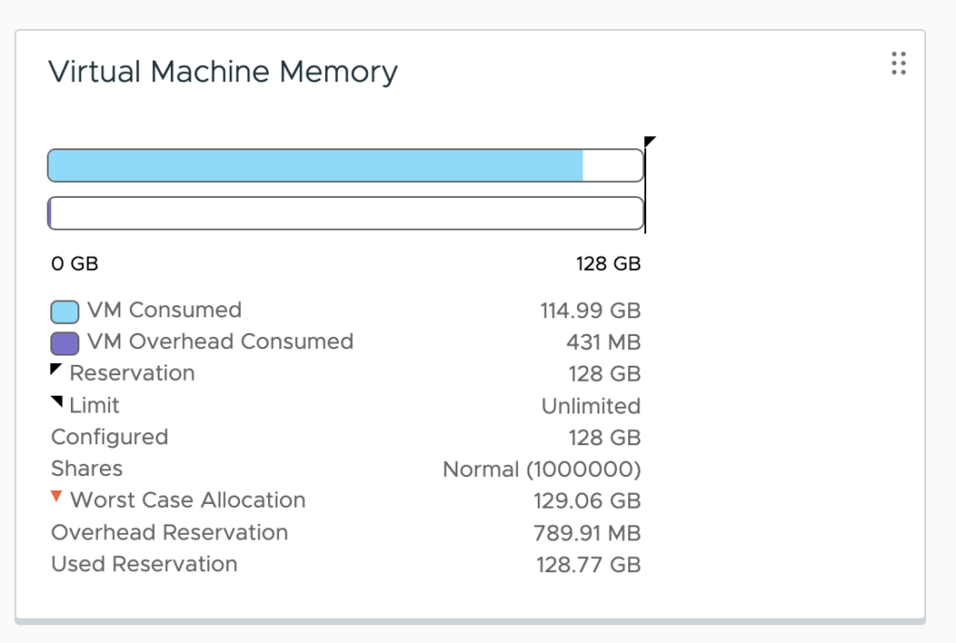Click the 128 GB axis maximum label
This screenshot has width=956, height=643.
point(608,264)
